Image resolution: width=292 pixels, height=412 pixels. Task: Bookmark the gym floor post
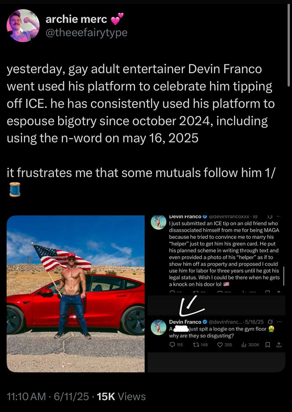[268, 345]
